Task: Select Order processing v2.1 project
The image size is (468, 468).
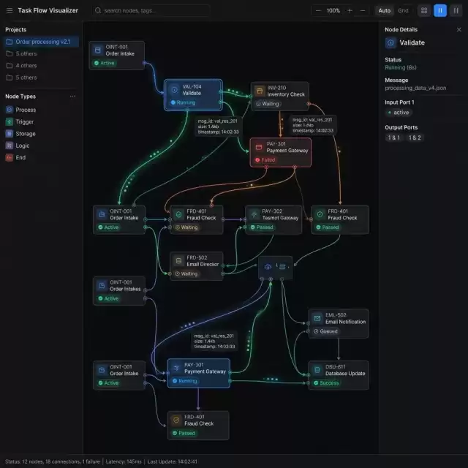Action: click(x=41, y=42)
